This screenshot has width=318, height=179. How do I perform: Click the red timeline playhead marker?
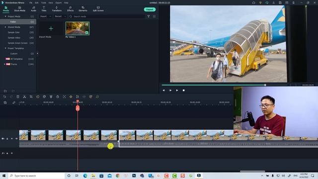[x=78, y=108]
